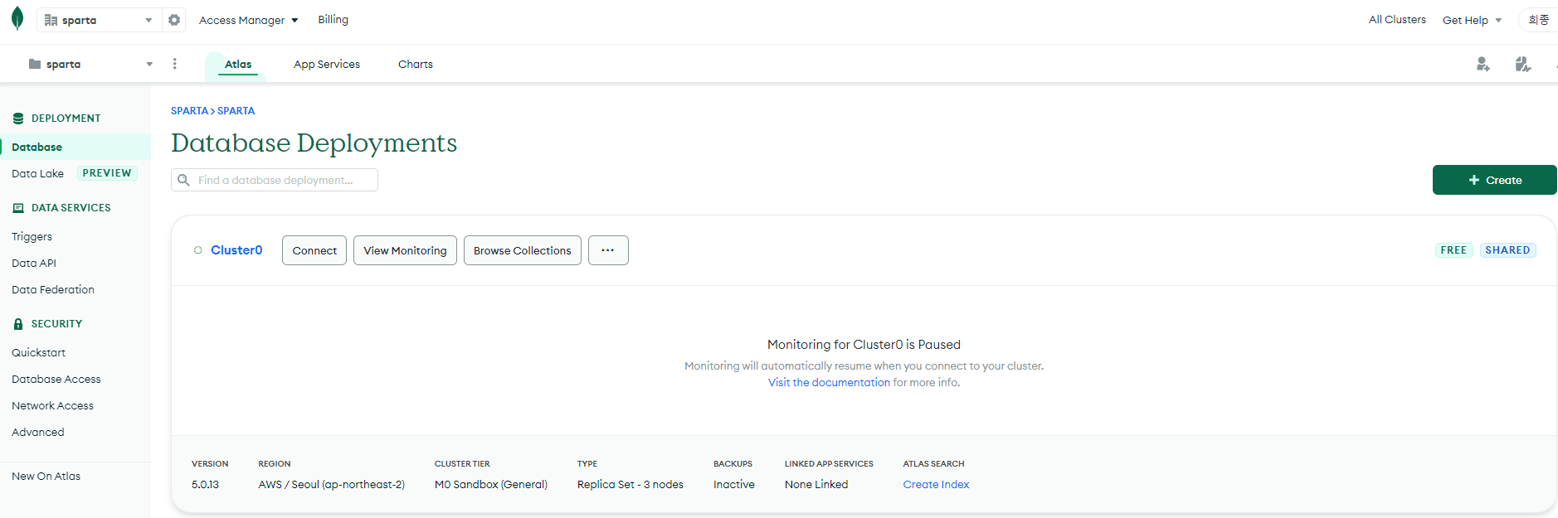Click Browse Collections button
1558x518 pixels.
[523, 250]
